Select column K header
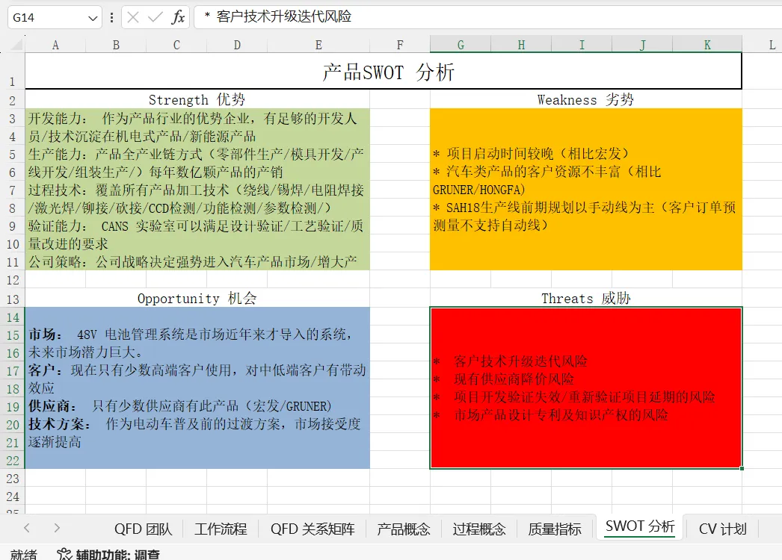This screenshot has width=782, height=560. (x=707, y=45)
